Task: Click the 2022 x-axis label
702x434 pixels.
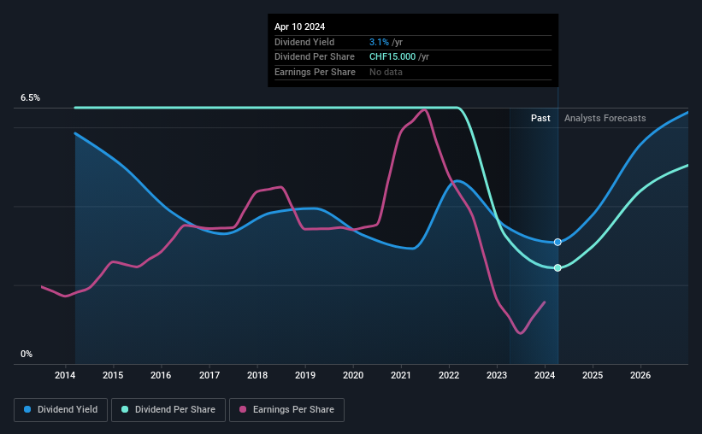Action: pyautogui.click(x=449, y=375)
